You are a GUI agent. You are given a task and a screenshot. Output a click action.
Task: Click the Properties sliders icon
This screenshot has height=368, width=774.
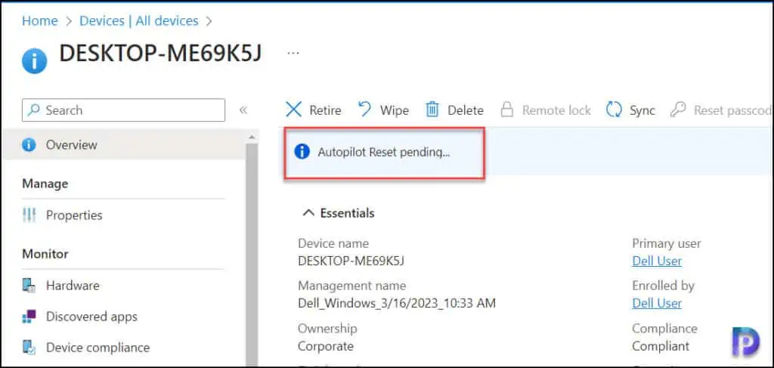point(29,215)
